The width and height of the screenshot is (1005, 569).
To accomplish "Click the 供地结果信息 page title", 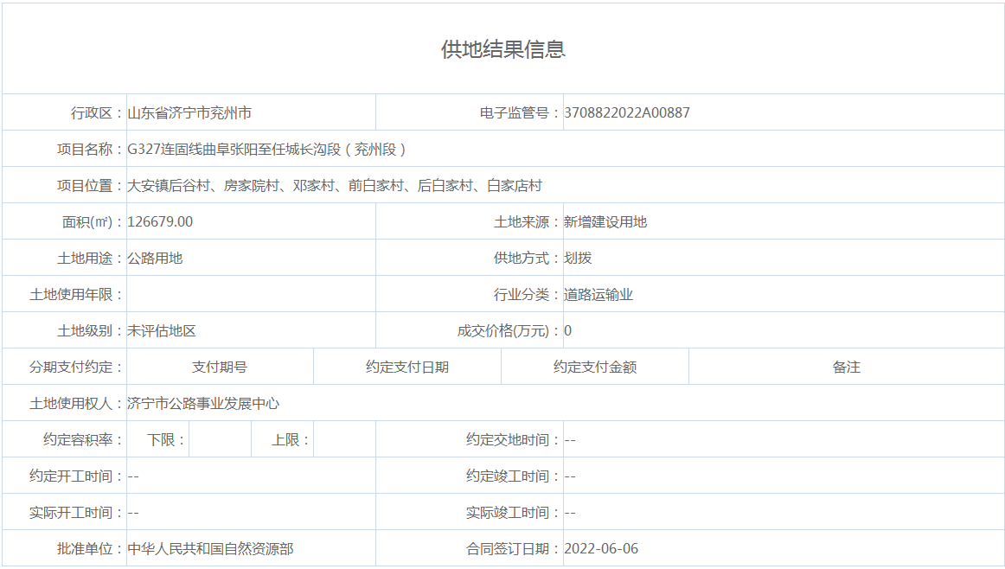I will point(502,49).
